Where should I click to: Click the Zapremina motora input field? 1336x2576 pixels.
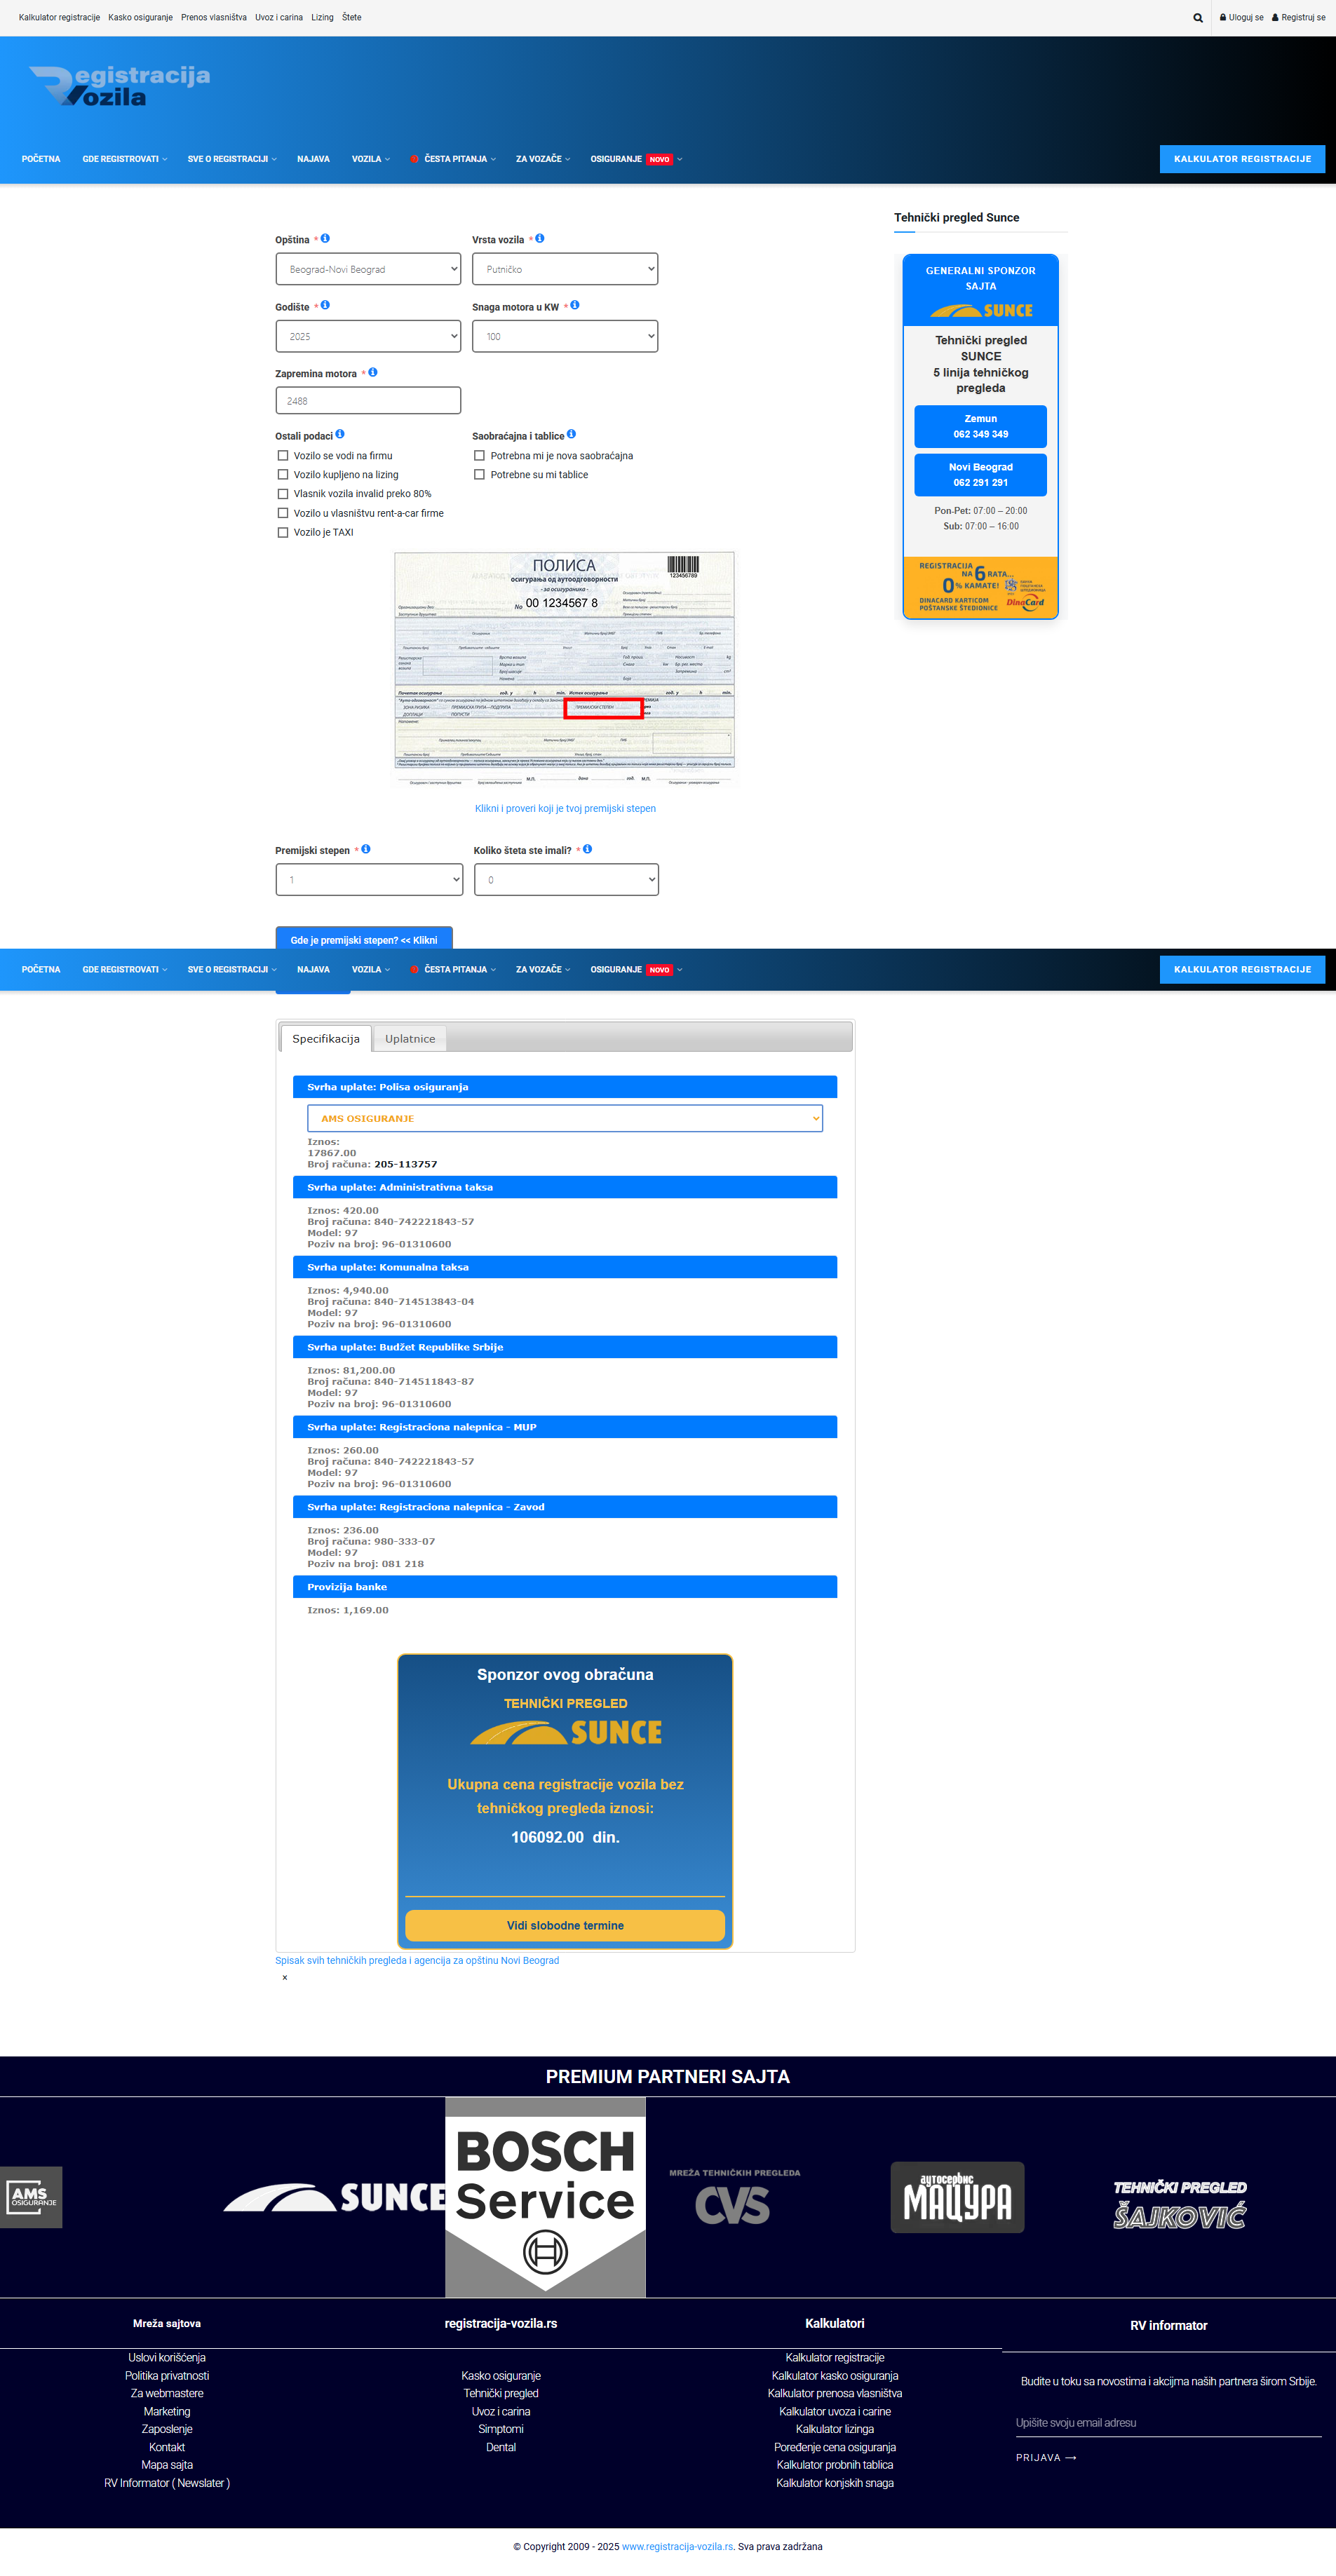(x=368, y=401)
